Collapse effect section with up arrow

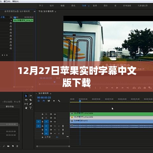click(x=11, y=20)
